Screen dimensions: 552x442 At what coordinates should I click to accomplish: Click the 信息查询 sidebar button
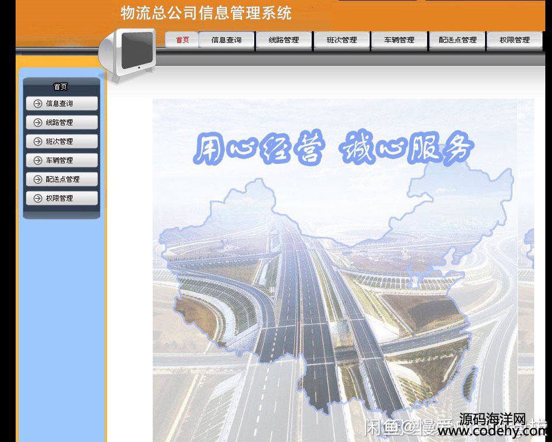(x=61, y=104)
